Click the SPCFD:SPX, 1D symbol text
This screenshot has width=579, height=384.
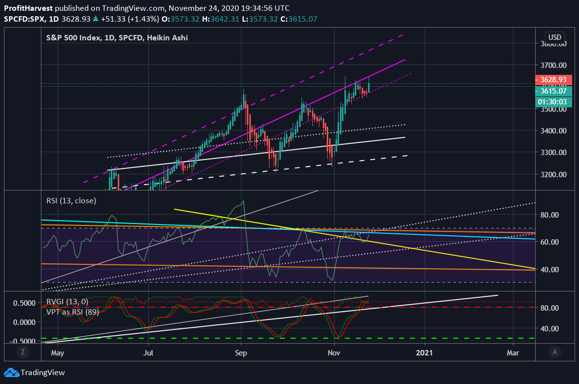(32, 19)
